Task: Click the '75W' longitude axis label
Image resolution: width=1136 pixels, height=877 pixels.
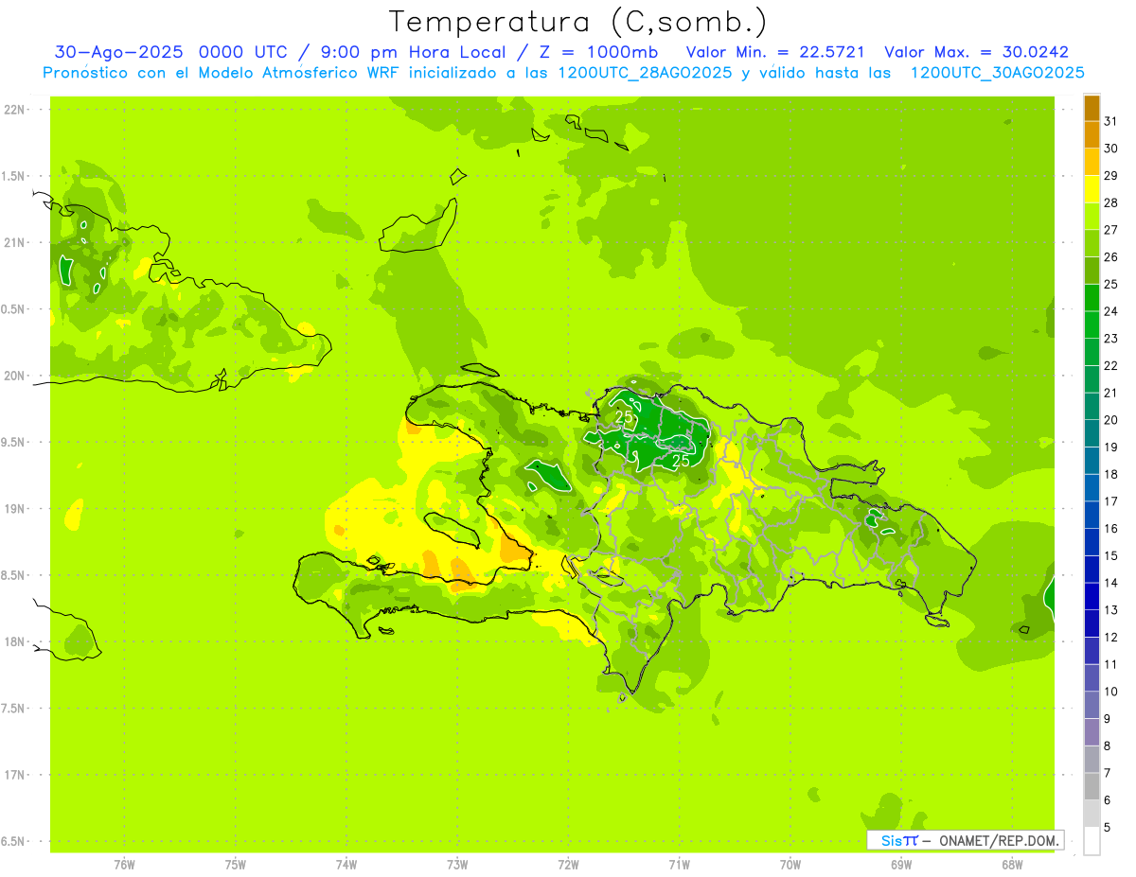Action: coord(236,865)
